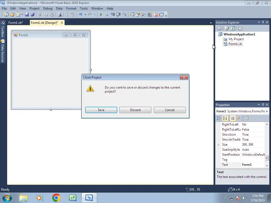Click the Cut scissors toolbar icon

[x=40, y=15]
